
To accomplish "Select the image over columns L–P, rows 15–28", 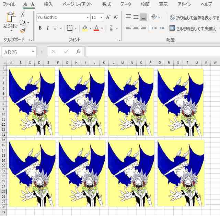I will 131,173.
